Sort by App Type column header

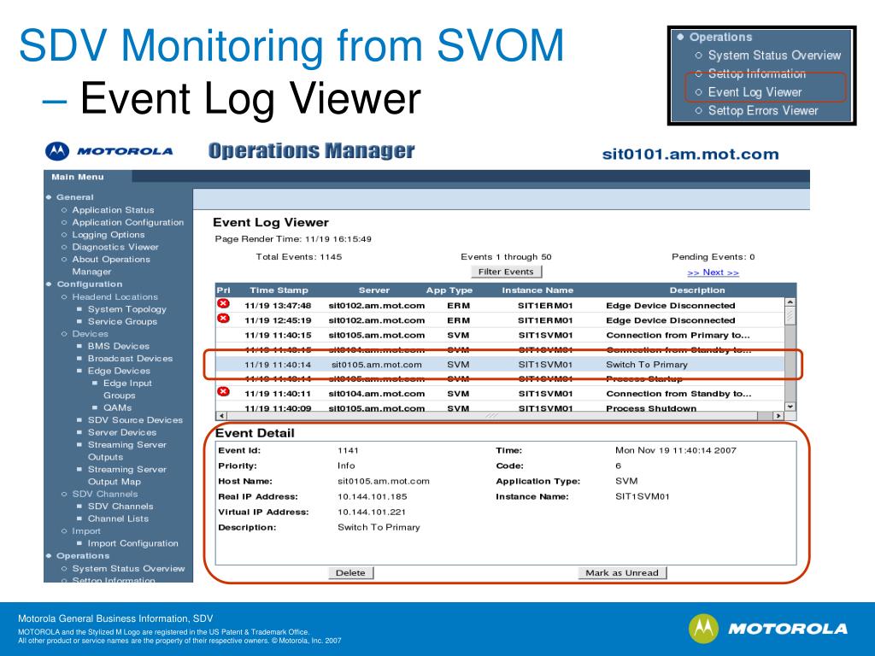pos(449,290)
